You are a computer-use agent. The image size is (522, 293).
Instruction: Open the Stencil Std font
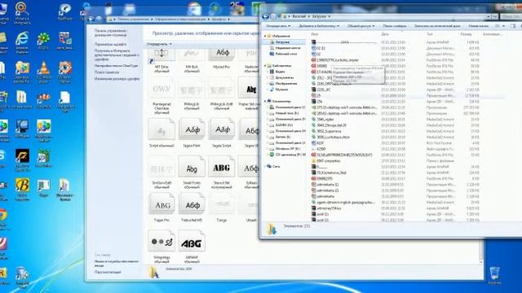222,172
